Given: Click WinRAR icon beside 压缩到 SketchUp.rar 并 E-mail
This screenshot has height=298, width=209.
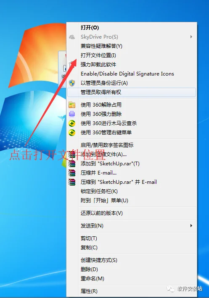Looking at the screenshot, I should (72, 182).
